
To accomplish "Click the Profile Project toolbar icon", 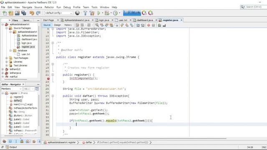I will click(116, 13).
